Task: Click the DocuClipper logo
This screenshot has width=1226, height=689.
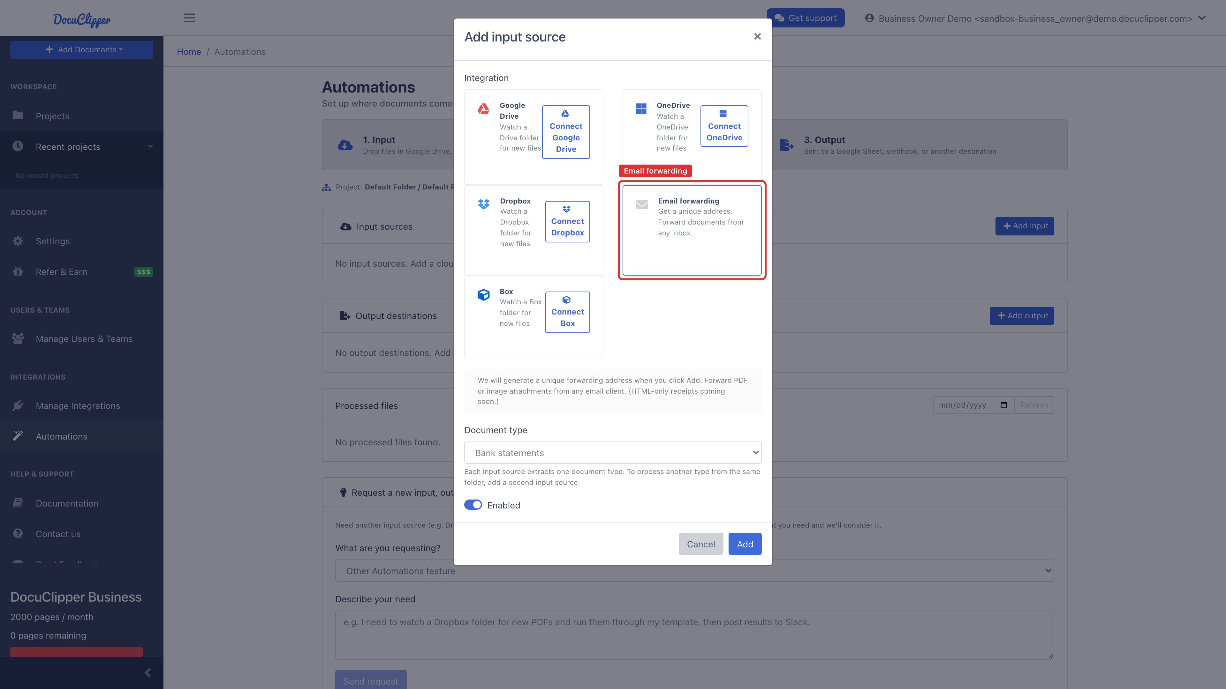Action: point(81,19)
